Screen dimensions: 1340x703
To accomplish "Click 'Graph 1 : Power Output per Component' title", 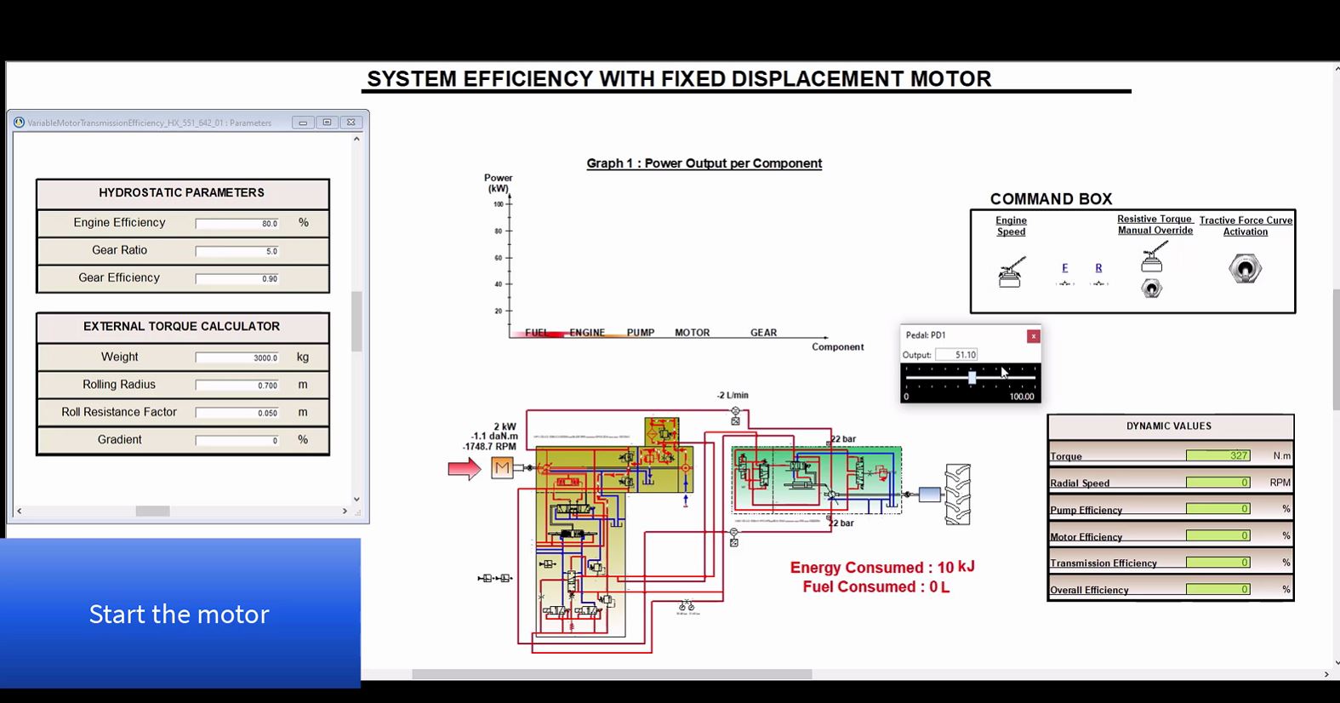I will point(704,163).
